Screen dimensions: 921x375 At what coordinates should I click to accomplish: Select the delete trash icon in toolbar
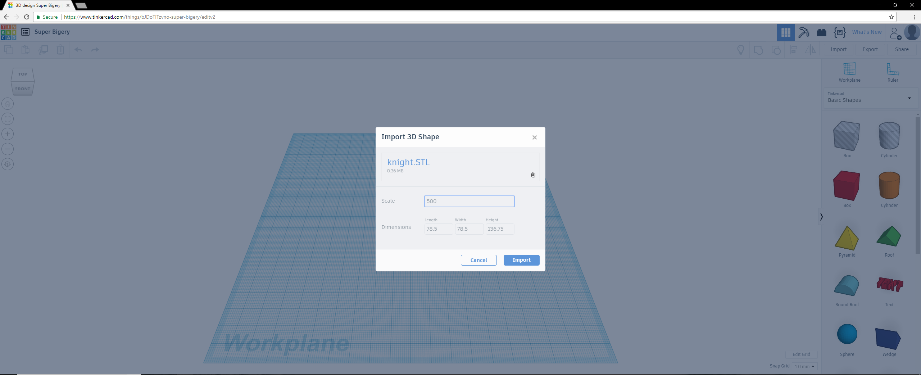tap(60, 50)
